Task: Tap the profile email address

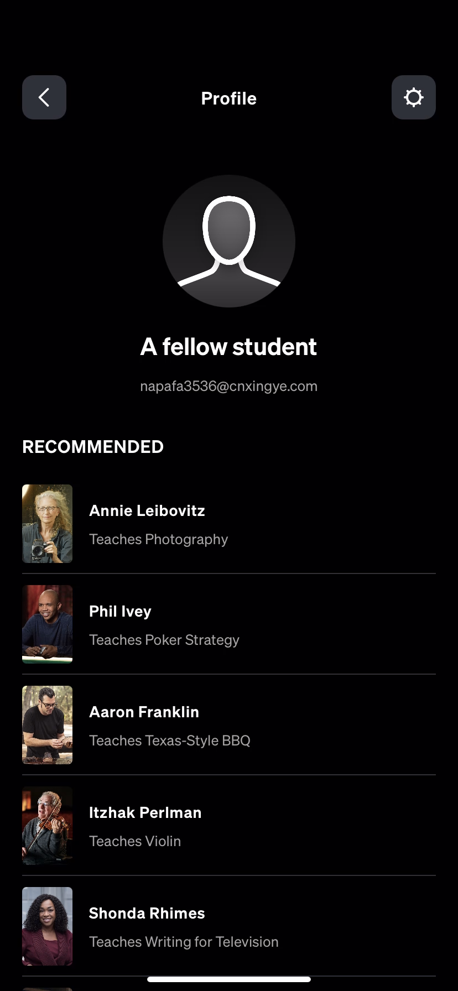Action: coord(229,386)
